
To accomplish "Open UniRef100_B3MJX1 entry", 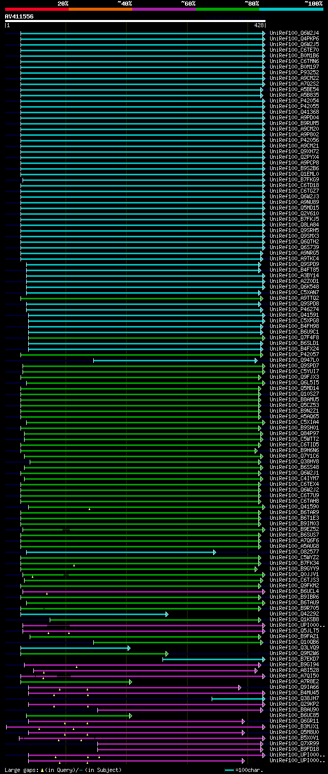I will 294,727.
